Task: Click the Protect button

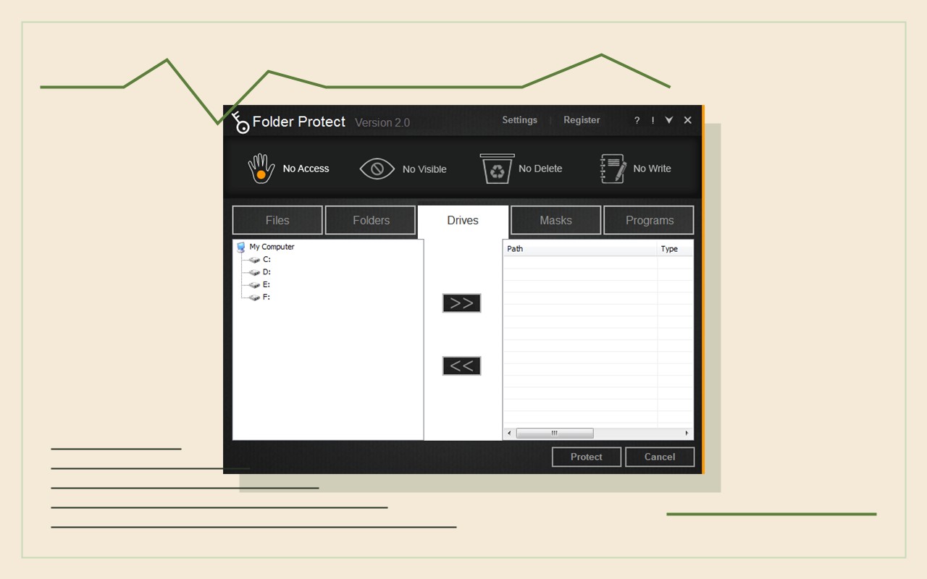Action: click(587, 457)
